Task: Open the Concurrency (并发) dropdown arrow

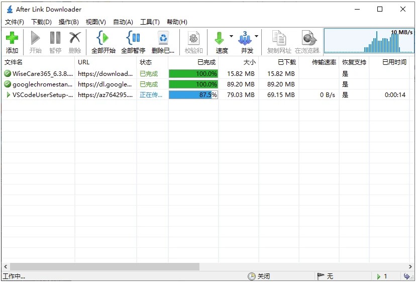Action: tap(256, 36)
